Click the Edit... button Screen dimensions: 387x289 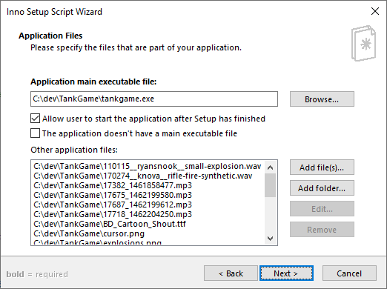tap(322, 209)
